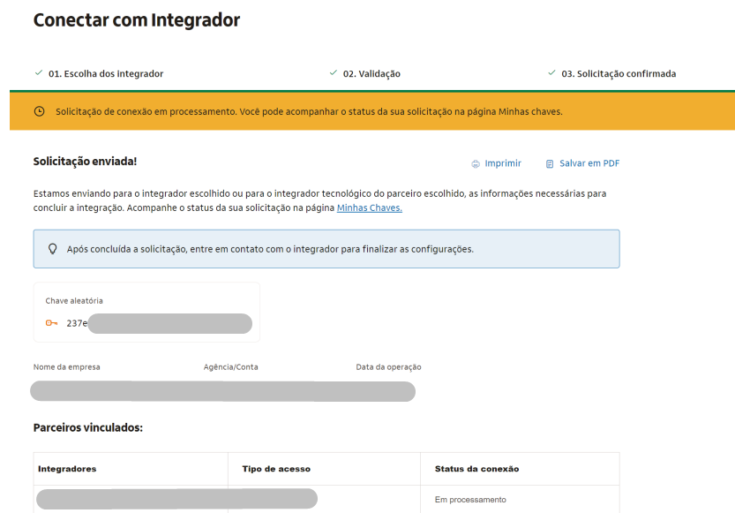This screenshot has height=513, width=735.
Task: Click the Agência/Conta label
Action: click(230, 366)
